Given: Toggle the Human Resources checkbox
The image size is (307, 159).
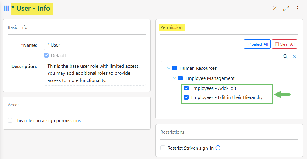Looking at the screenshot, I should [175, 68].
